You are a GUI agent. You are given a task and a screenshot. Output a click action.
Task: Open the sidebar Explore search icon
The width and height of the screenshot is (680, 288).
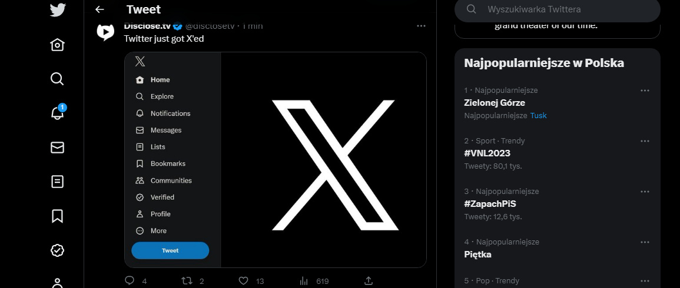pos(57,79)
